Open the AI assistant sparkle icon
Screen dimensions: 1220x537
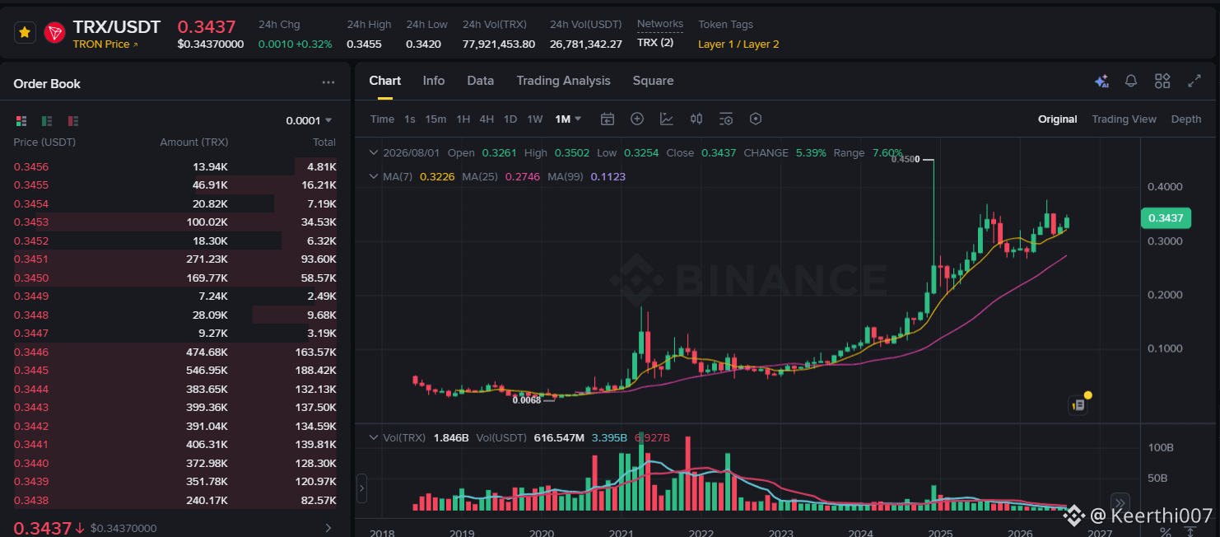click(x=1101, y=81)
